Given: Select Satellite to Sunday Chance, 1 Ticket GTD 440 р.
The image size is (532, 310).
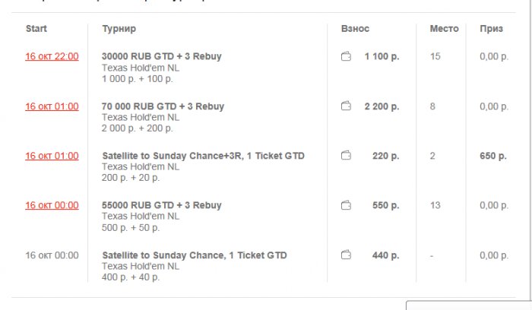Looking at the screenshot, I should (x=195, y=255).
